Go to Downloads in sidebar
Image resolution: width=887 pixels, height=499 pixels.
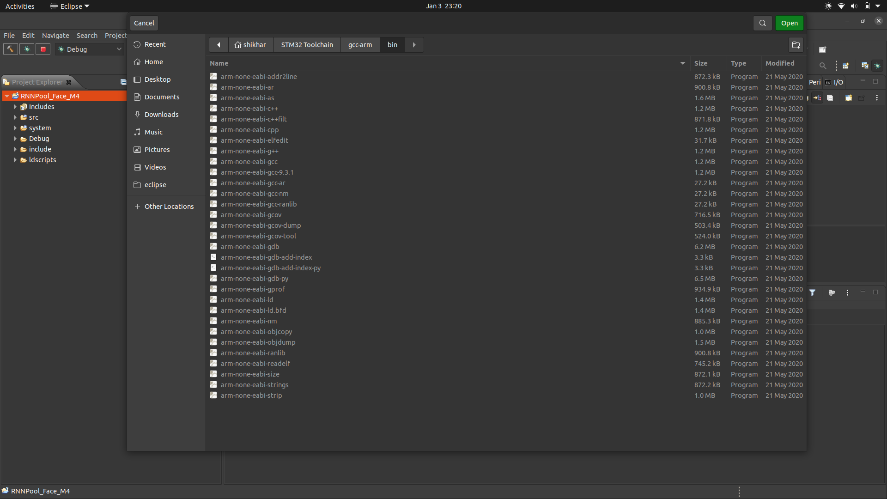161,115
